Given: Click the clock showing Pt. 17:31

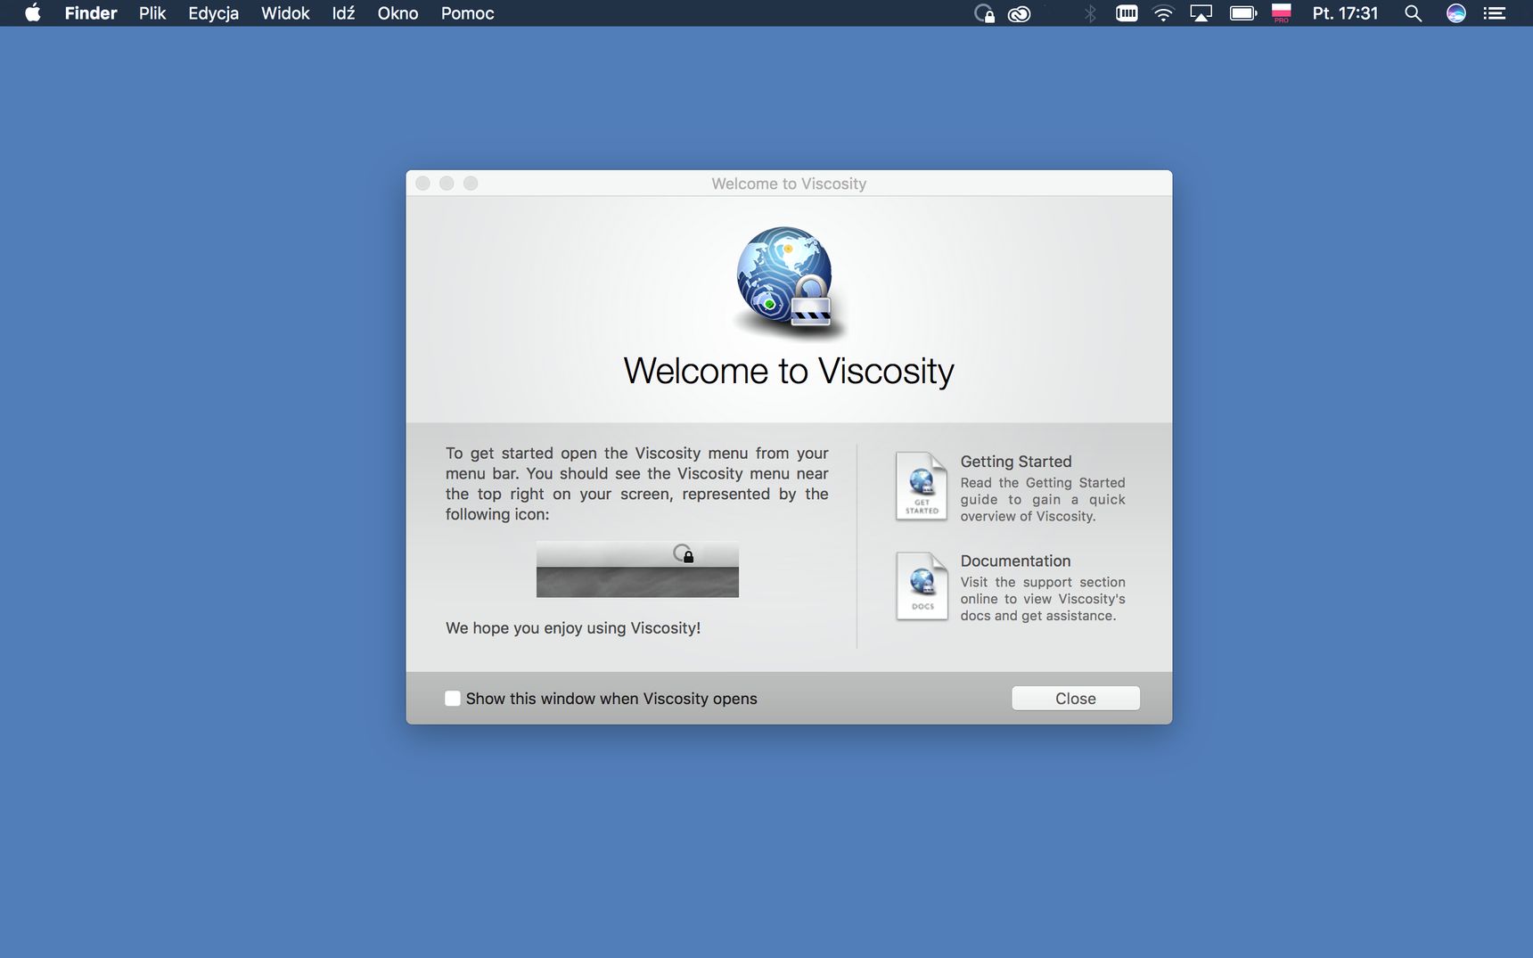Looking at the screenshot, I should point(1345,13).
